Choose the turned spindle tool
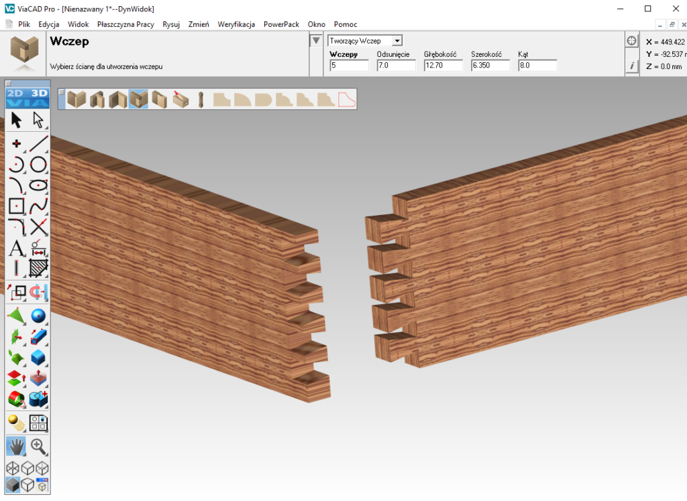The height and width of the screenshot is (501, 687). [x=201, y=99]
